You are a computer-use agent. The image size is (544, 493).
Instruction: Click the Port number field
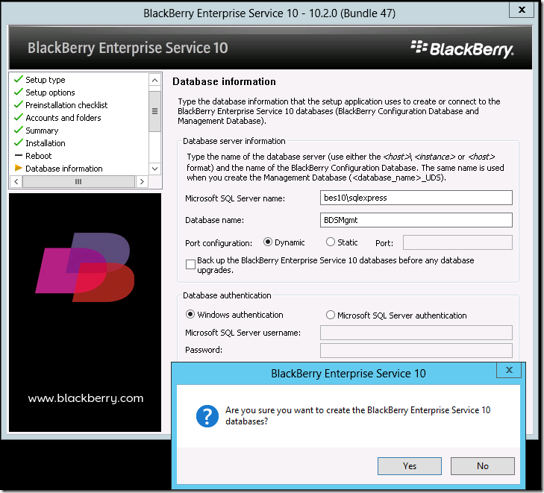[x=457, y=242]
